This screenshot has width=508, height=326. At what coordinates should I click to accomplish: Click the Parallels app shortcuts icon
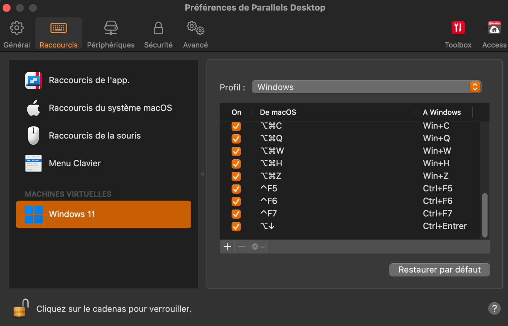tap(34, 80)
